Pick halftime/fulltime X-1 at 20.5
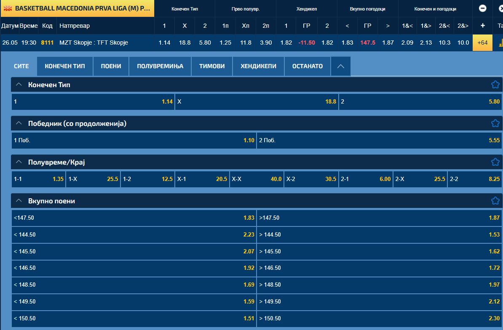Viewport: 503px width, 330px height. (202, 179)
